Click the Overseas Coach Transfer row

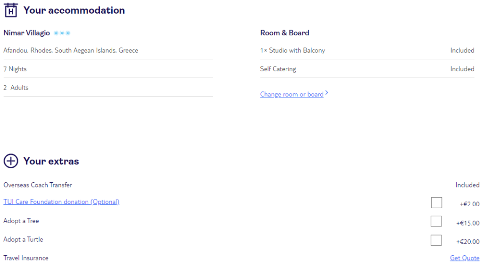241,185
